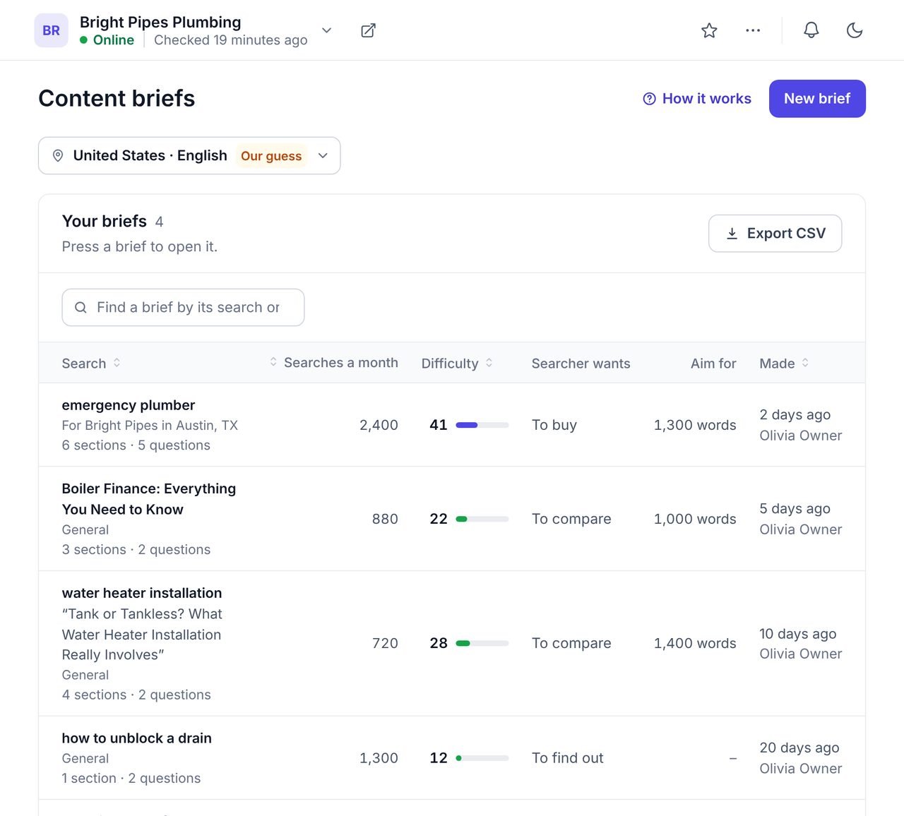The image size is (904, 816).
Task: Create a New brief
Action: tap(817, 99)
